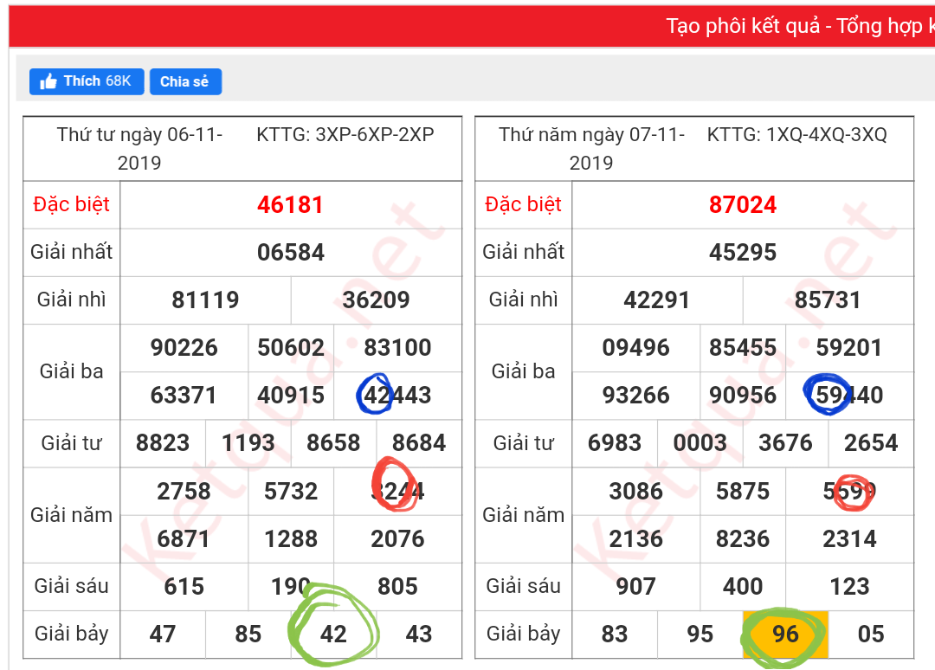Click the date header 'Thứ tư ngày 06-11-2019'

(x=139, y=148)
